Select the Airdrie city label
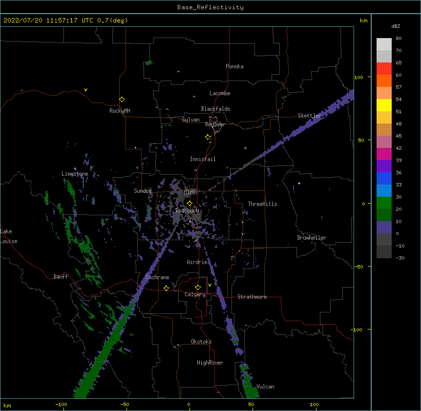 tap(197, 262)
